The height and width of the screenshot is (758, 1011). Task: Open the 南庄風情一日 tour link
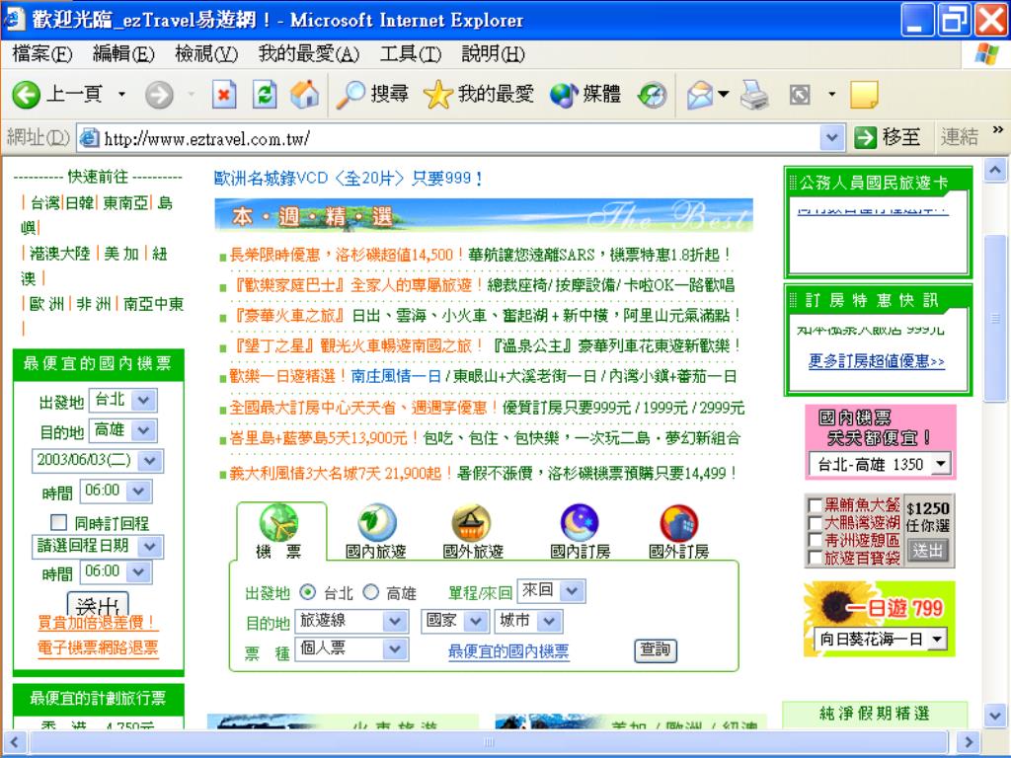click(x=395, y=376)
